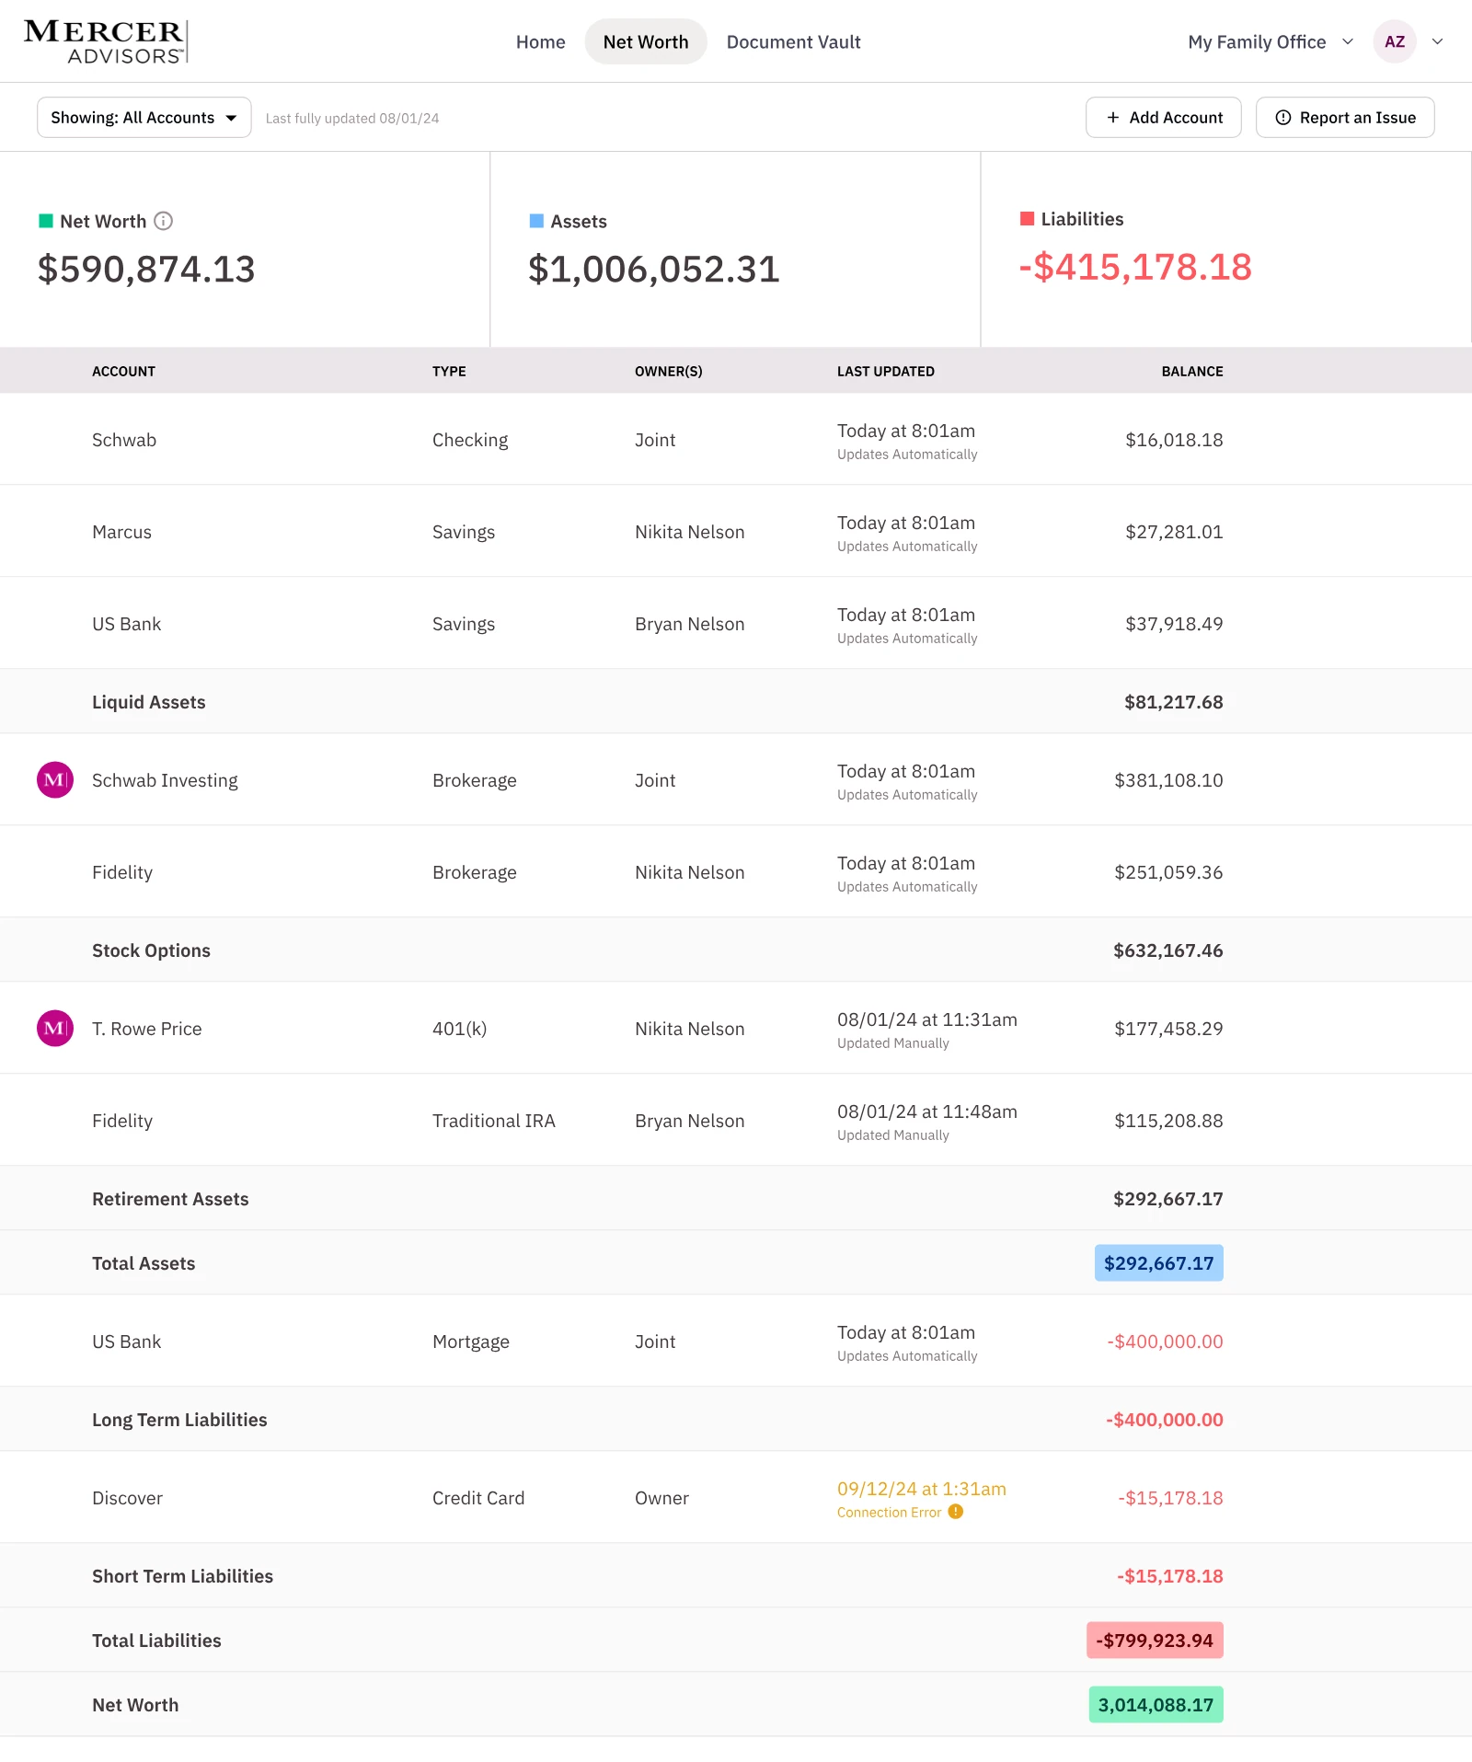Click the Report an Issue button
Image resolution: width=1472 pixels, height=1762 pixels.
point(1345,118)
